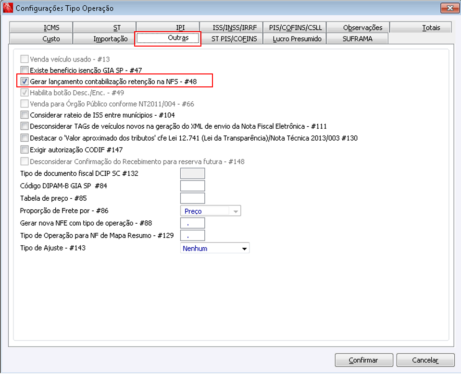The height and width of the screenshot is (374, 461).
Task: Toggle Venda veículo usado #13 checkbox
Action: 25,59
